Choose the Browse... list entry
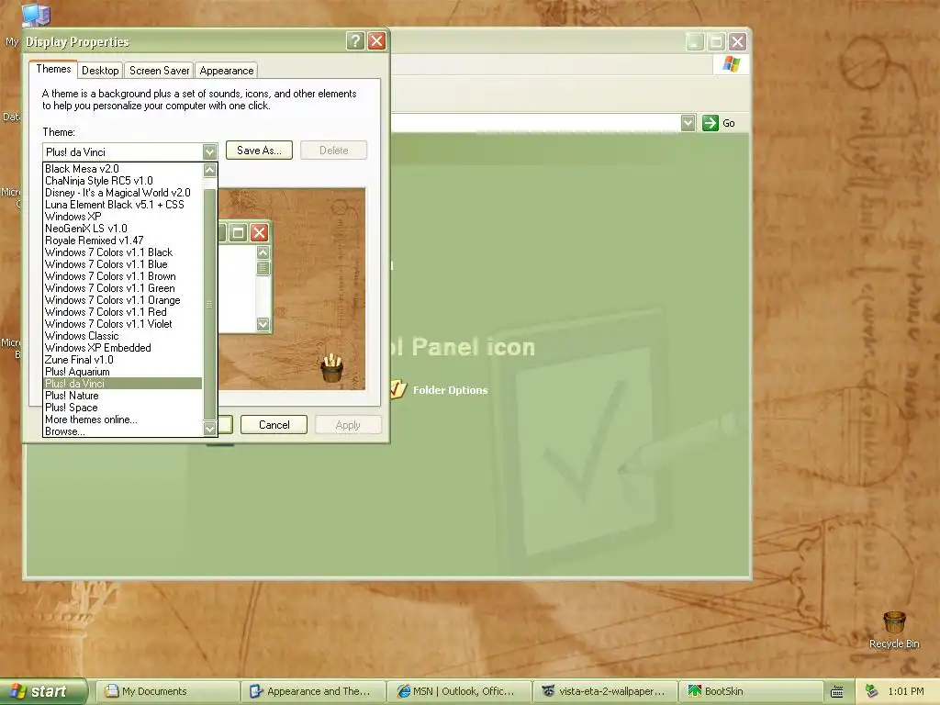 click(x=123, y=431)
